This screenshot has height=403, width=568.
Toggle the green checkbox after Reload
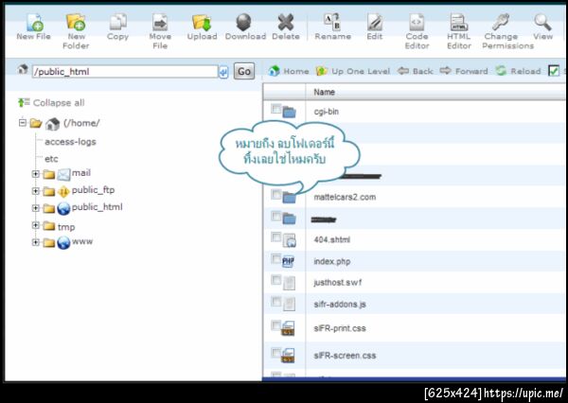click(554, 71)
